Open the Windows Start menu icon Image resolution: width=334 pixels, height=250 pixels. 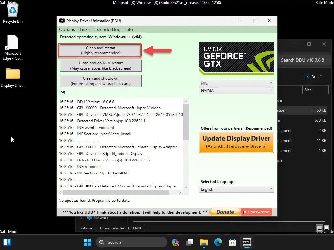(x=87, y=242)
